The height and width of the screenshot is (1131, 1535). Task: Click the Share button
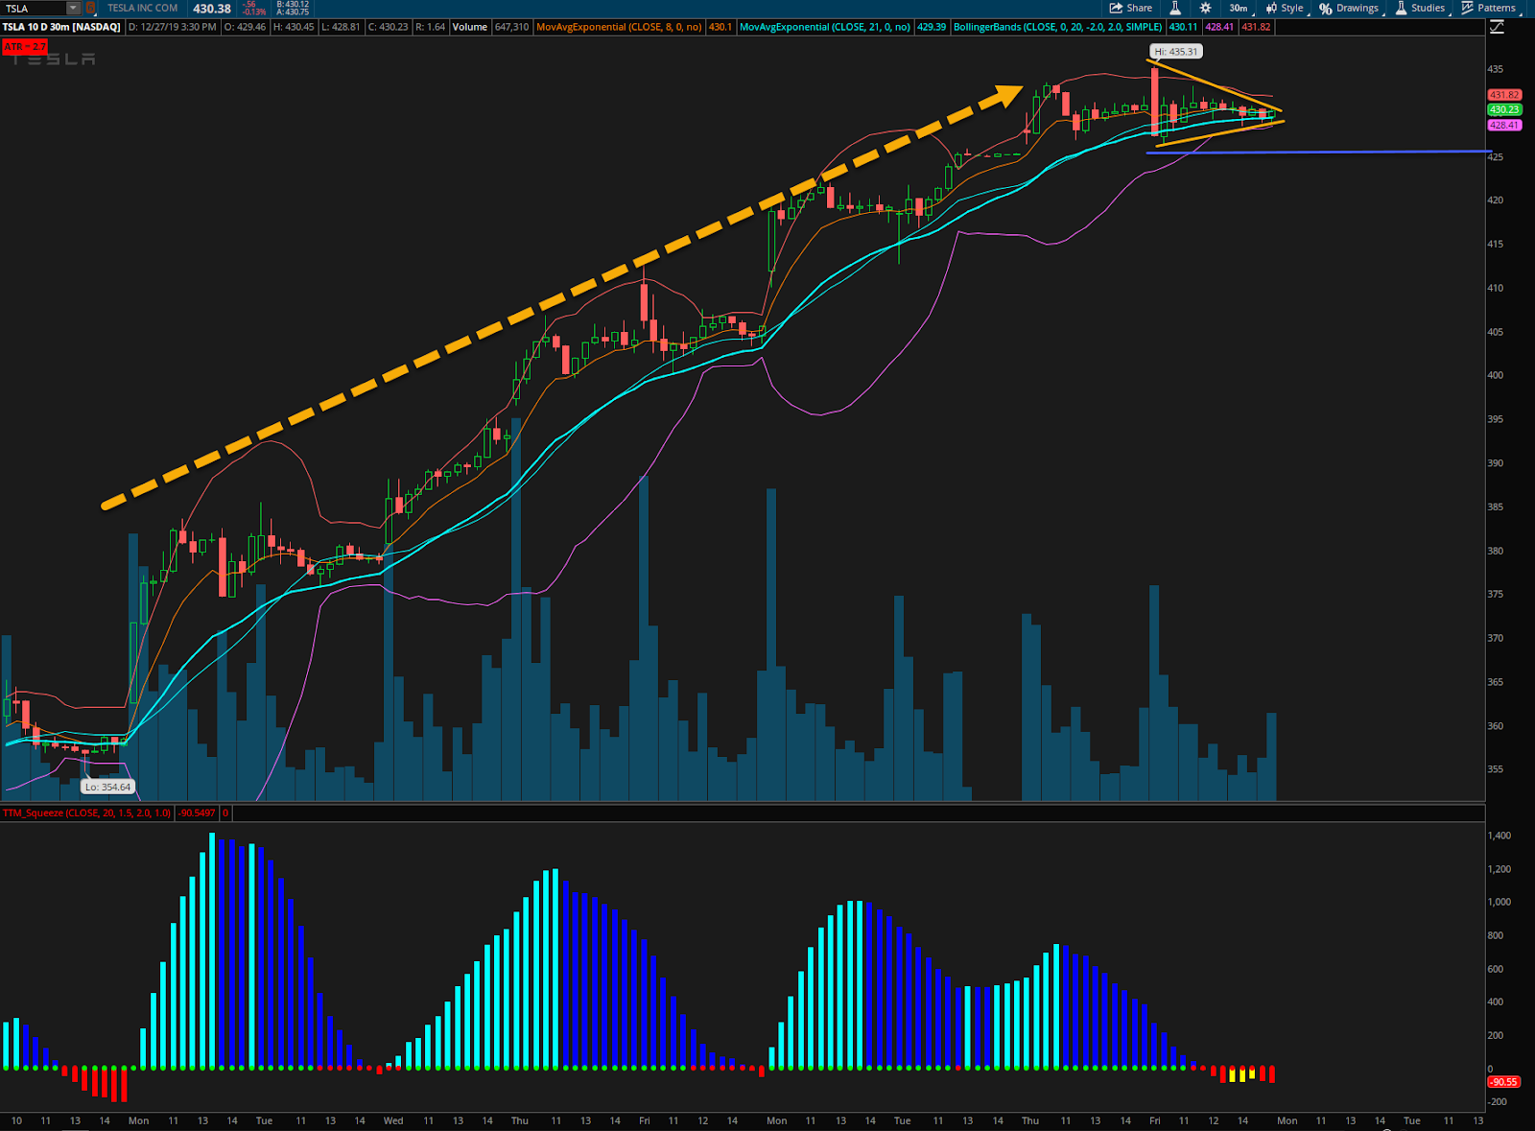1131,8
